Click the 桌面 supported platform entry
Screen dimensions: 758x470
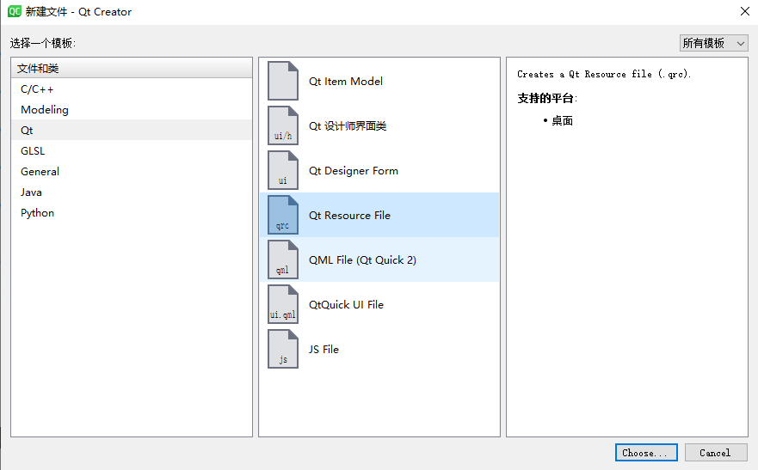tap(562, 120)
